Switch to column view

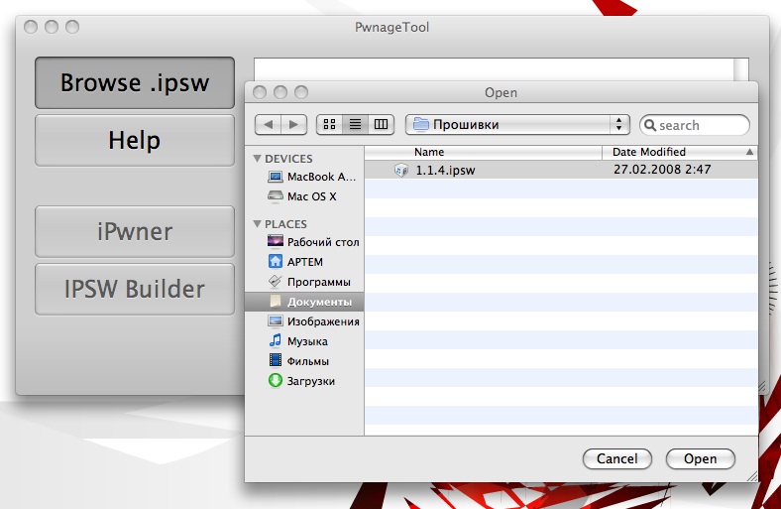[x=381, y=125]
